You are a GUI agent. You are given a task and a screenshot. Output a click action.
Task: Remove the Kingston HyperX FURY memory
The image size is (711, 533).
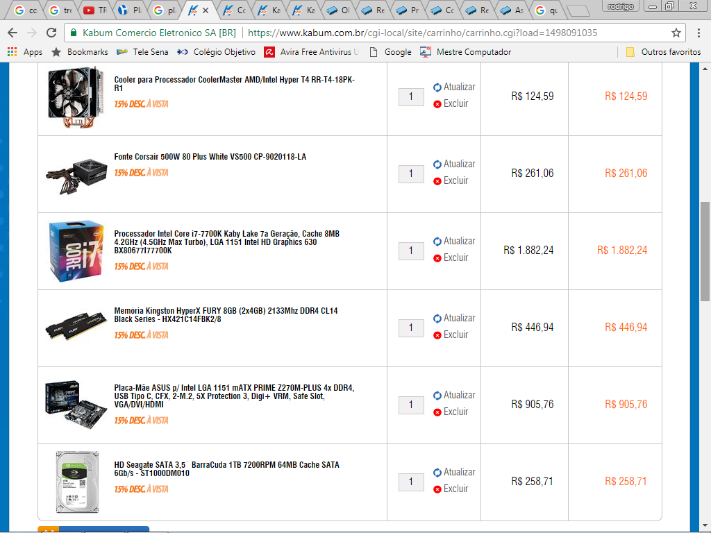pos(450,335)
